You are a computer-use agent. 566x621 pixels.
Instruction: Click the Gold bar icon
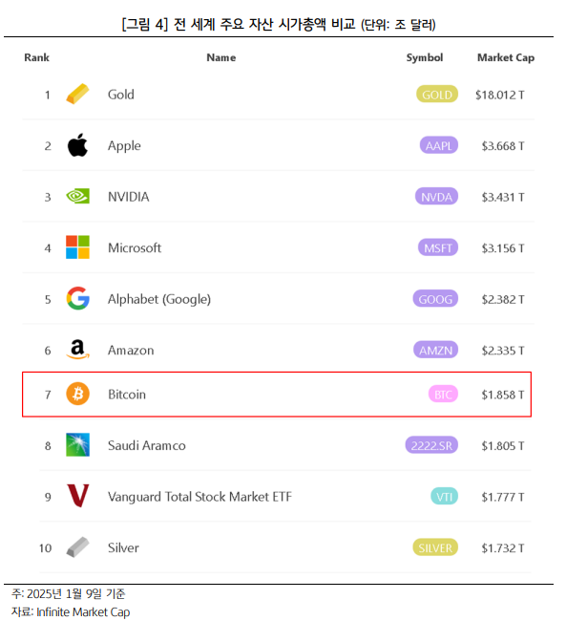click(x=77, y=95)
